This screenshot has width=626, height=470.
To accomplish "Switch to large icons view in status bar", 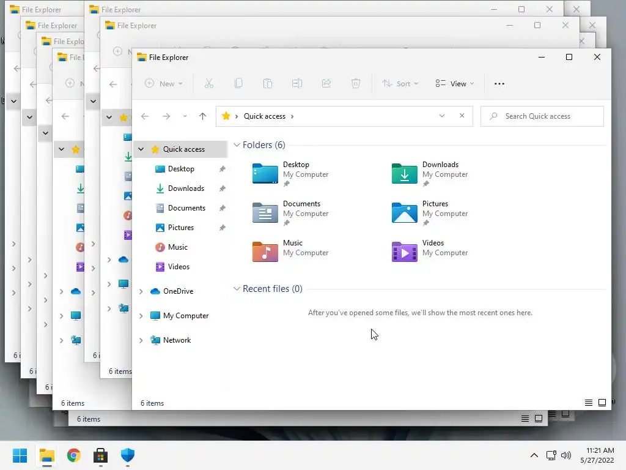I will [602, 403].
